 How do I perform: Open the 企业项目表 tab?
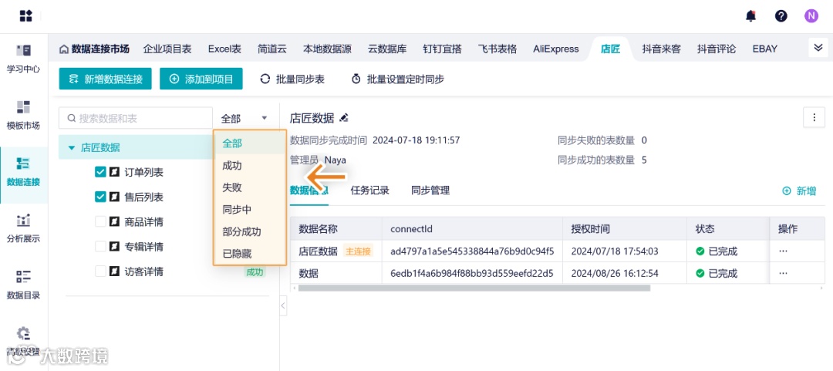pos(167,49)
